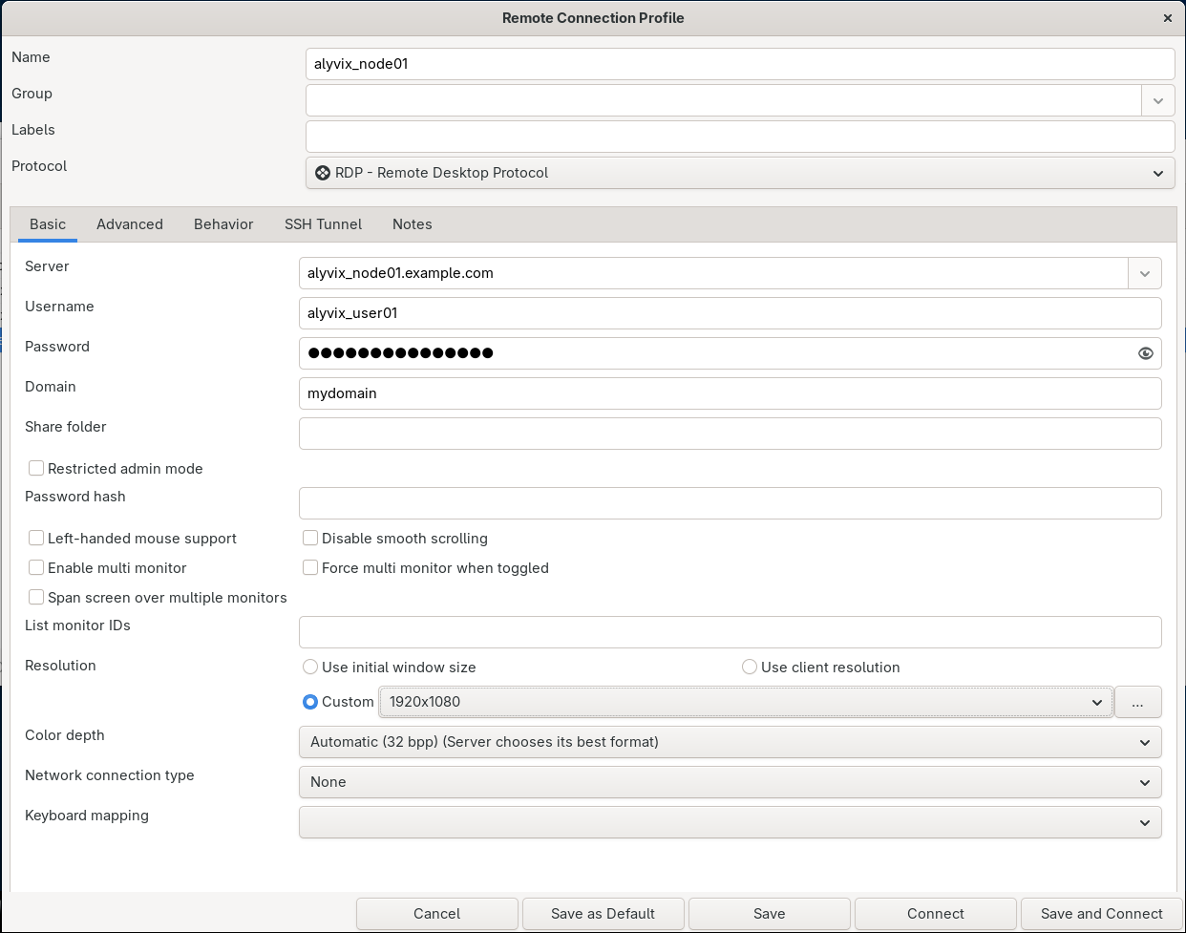This screenshot has width=1186, height=933.
Task: Select the Use client resolution option
Action: coord(749,667)
